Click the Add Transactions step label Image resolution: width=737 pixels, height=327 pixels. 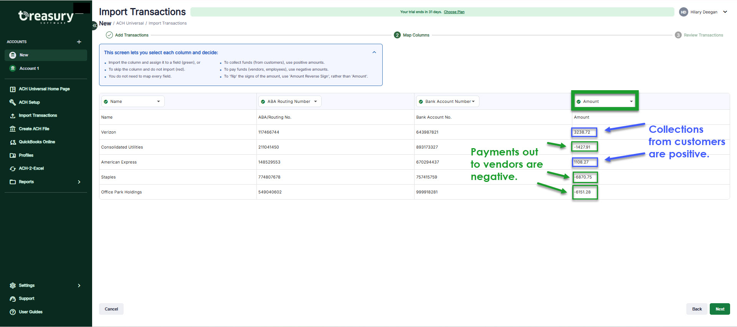pos(132,35)
